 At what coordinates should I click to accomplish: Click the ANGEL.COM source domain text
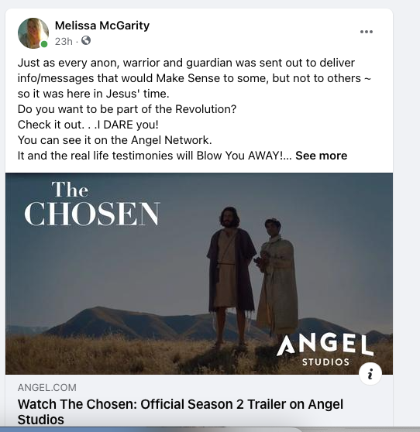(46, 388)
